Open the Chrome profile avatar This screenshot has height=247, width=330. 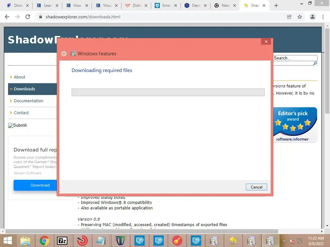pyautogui.click(x=313, y=17)
